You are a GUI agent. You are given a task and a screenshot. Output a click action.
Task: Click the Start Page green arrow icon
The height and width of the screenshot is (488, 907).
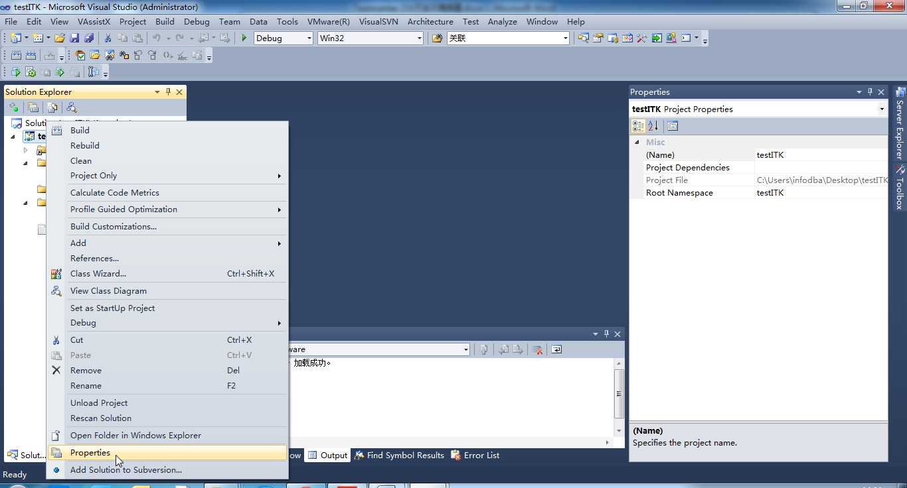(x=657, y=38)
